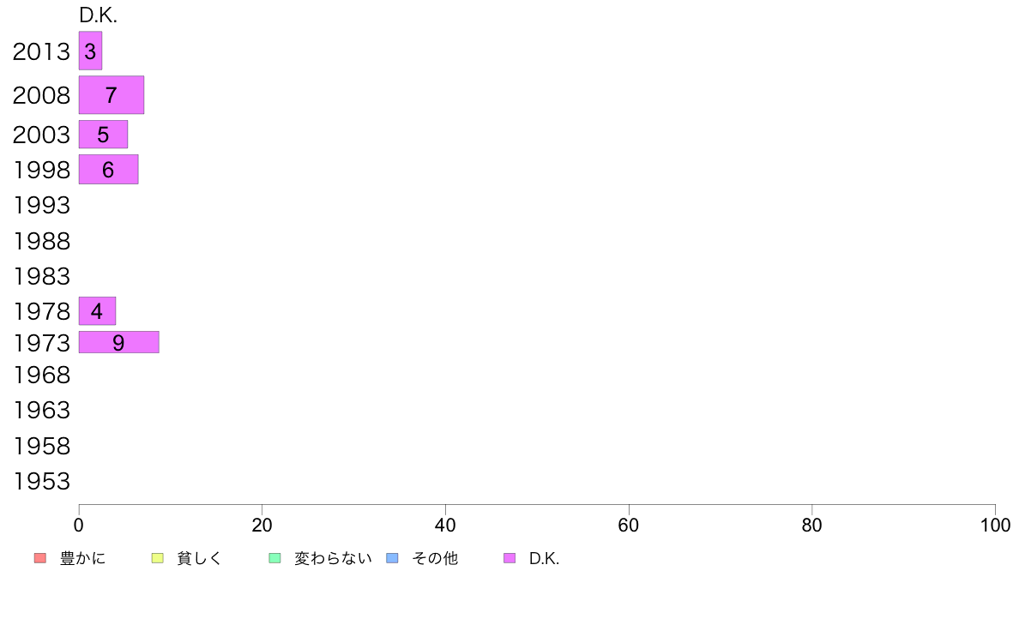Viewport: 1019px width, 631px height.
Task: Toggle the 変わらない legend label
Action: click(333, 558)
